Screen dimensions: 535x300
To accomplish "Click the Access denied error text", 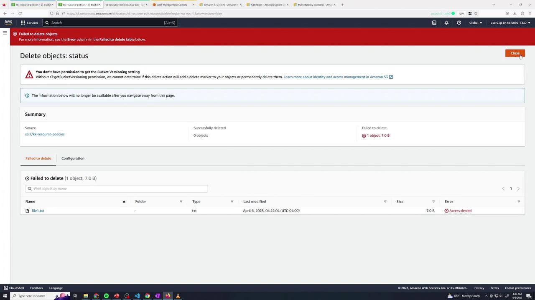I will (460, 211).
